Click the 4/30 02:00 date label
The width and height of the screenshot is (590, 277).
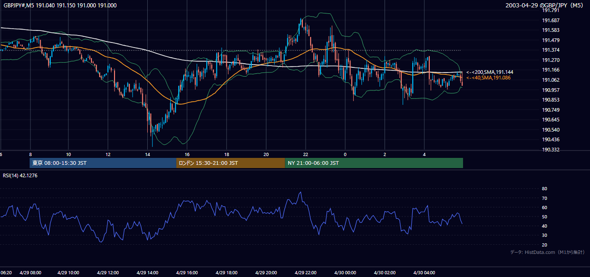coord(384,272)
